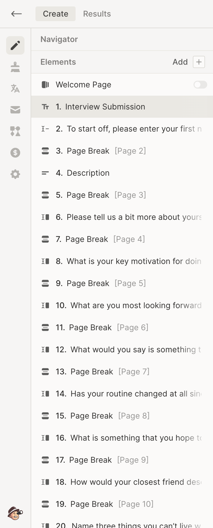Click the back arrow at top left
Screen dimensions: 213x528
click(x=16, y=14)
